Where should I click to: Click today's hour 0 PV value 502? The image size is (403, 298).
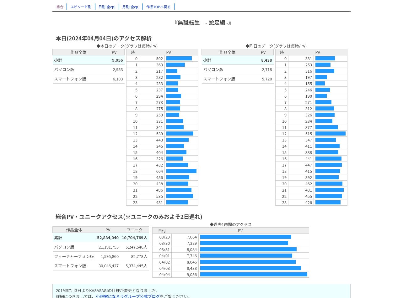click(x=159, y=59)
